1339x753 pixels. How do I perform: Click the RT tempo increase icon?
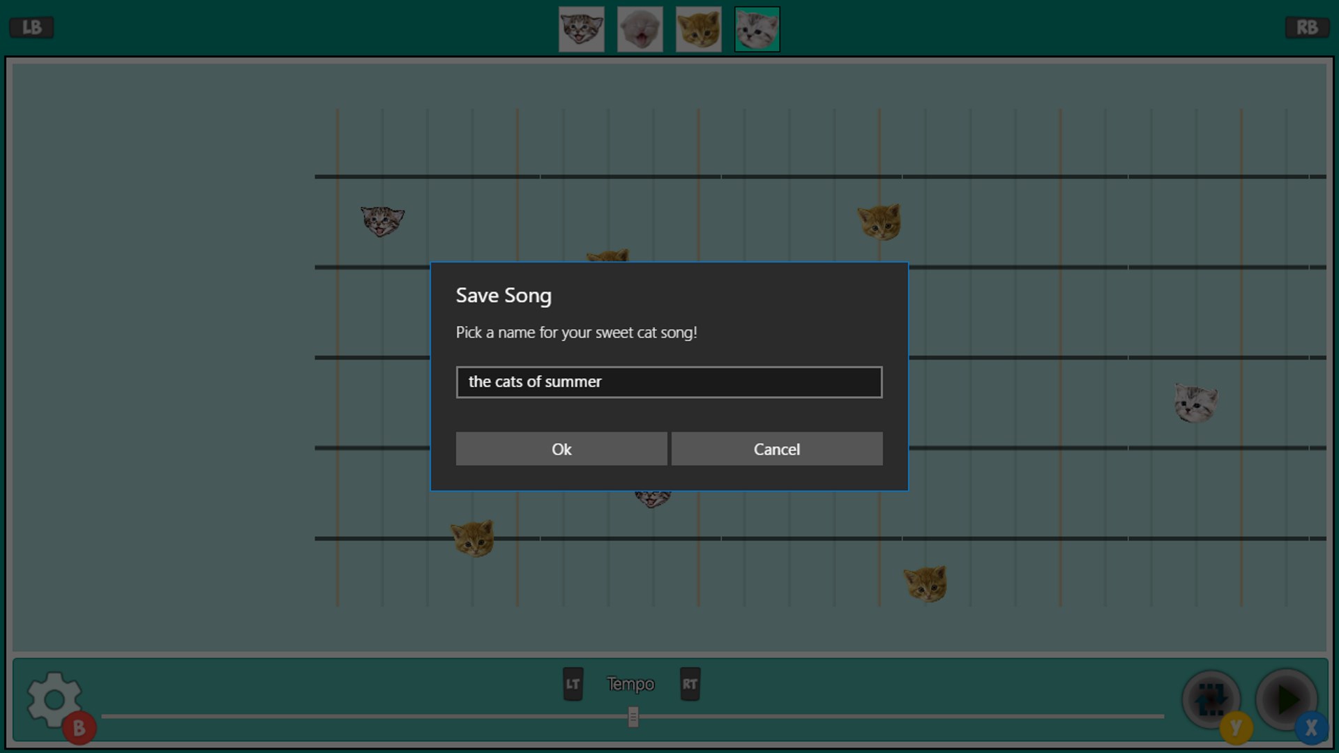point(690,684)
